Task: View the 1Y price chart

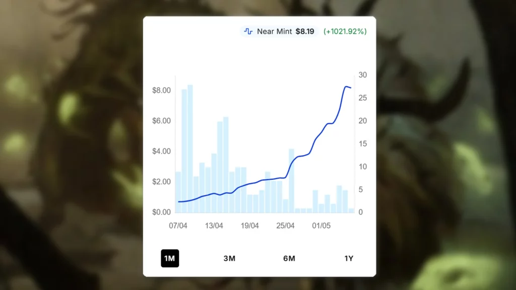Action: pyautogui.click(x=349, y=258)
